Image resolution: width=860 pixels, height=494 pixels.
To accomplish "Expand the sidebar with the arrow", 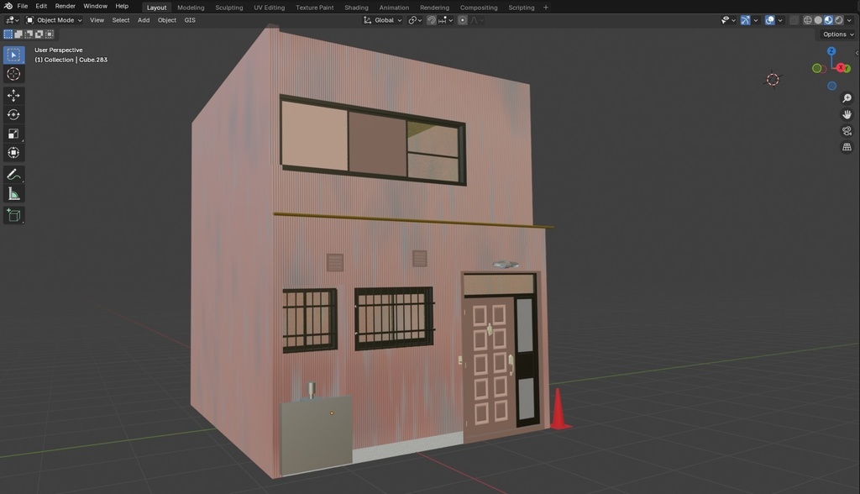I will click(857, 53).
